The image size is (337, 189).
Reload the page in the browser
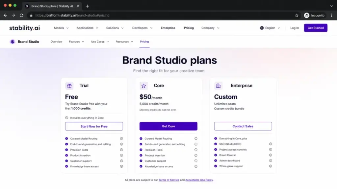click(21, 15)
